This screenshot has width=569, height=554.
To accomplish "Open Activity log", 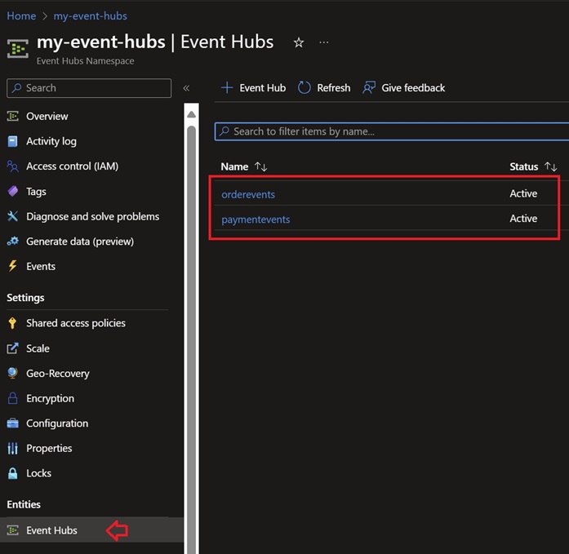I will (51, 141).
